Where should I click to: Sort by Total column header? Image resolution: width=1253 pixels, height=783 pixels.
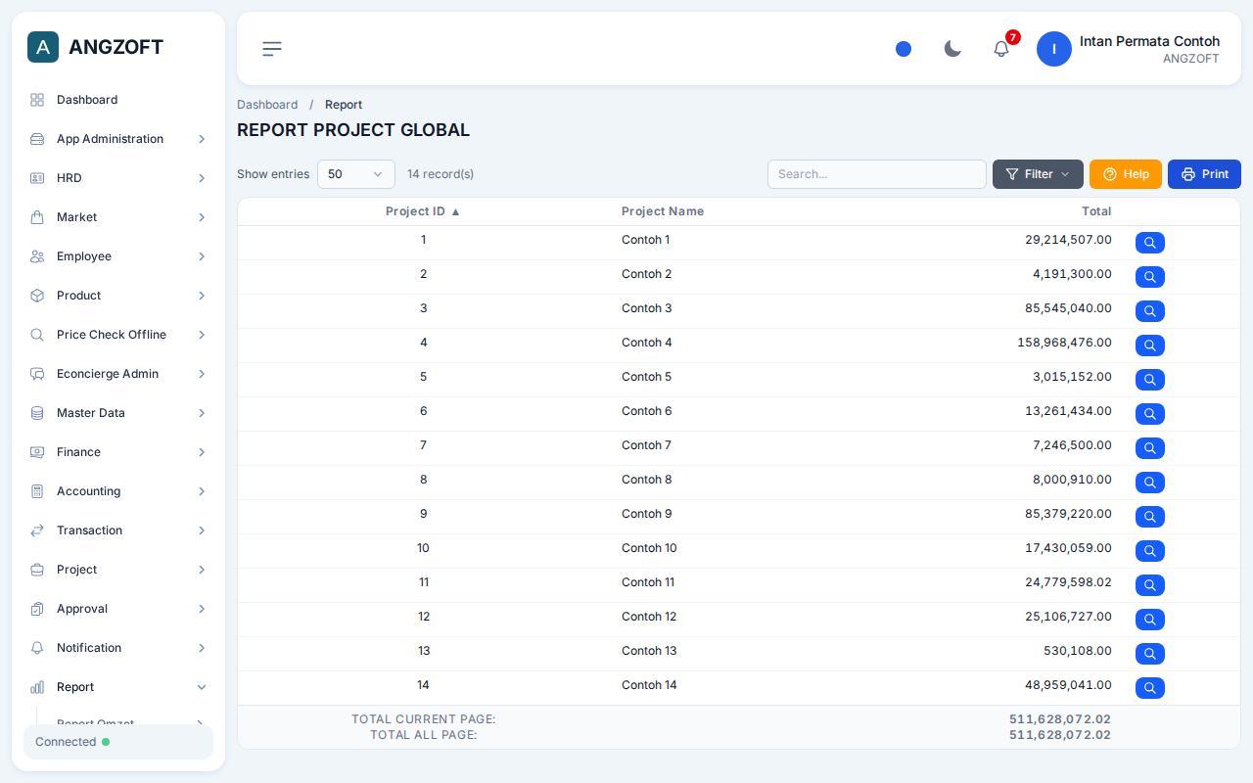[x=1096, y=211]
